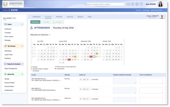Viewport: 170px width, 107px height.
Task: Open Music Lessons in sidebar
Action: 9,37
